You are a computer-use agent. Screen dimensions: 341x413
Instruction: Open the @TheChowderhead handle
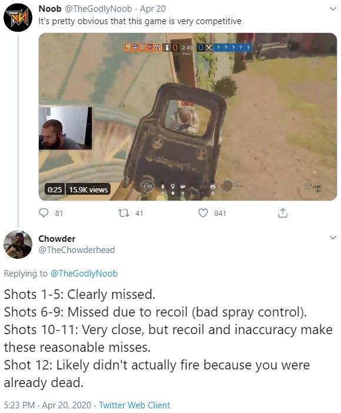tap(76, 250)
